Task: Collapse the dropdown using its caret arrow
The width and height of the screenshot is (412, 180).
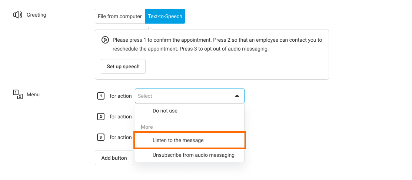Action: (x=237, y=96)
